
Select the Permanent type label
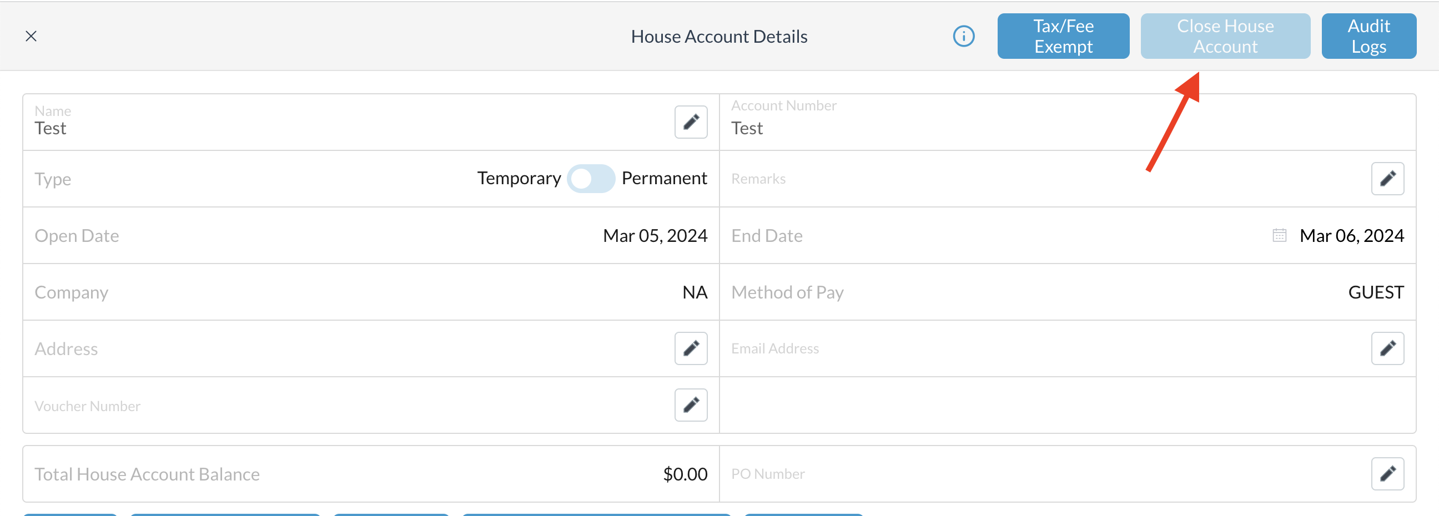tap(664, 178)
